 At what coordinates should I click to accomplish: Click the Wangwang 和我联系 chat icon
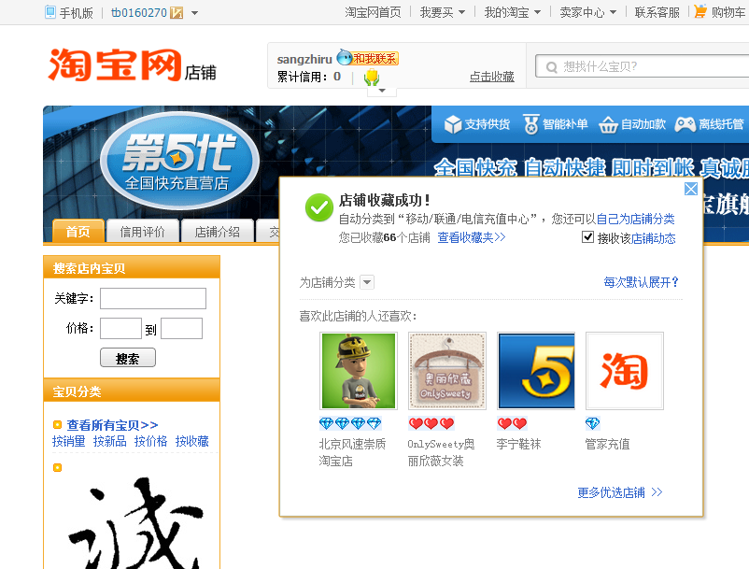368,58
